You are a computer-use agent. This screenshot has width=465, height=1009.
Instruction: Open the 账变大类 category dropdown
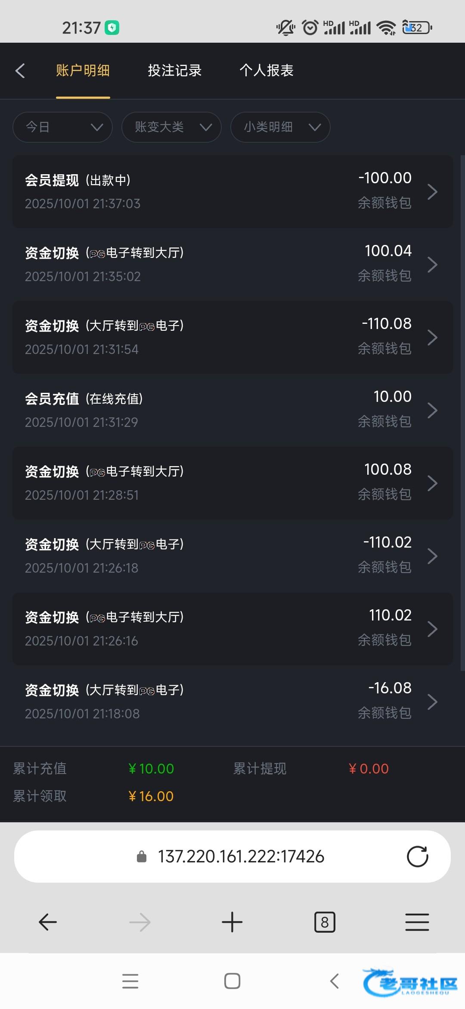171,127
